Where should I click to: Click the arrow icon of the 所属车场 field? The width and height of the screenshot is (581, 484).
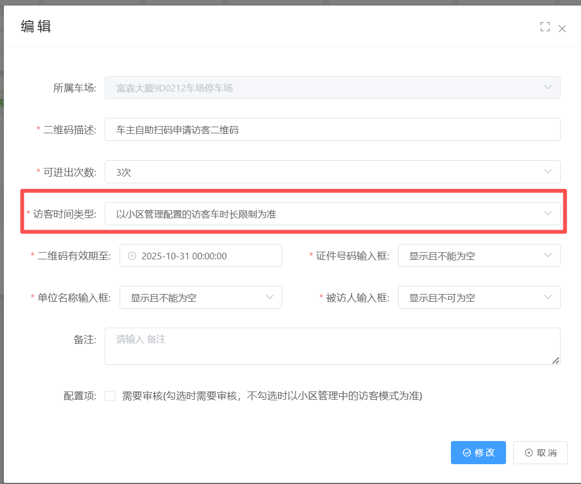point(548,88)
